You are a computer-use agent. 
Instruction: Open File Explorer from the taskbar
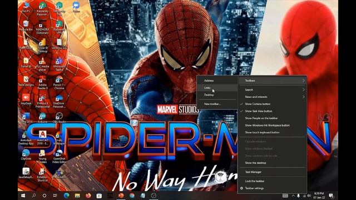(77, 196)
